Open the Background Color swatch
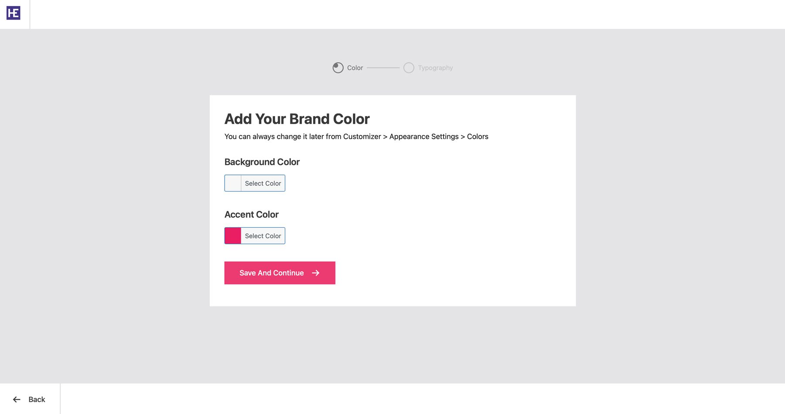 (233, 183)
